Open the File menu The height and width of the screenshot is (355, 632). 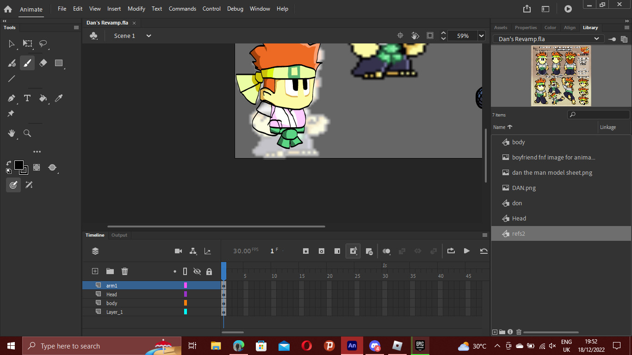click(62, 9)
